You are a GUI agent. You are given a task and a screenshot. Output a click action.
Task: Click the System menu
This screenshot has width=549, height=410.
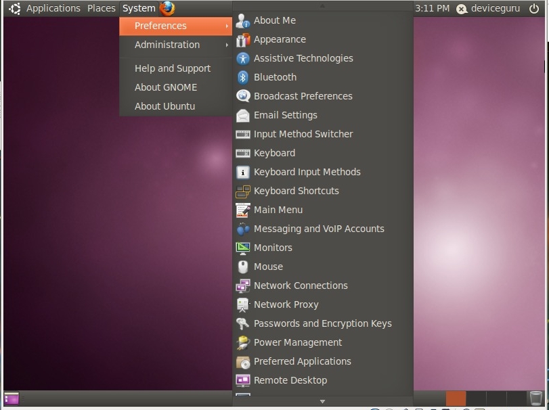click(139, 8)
